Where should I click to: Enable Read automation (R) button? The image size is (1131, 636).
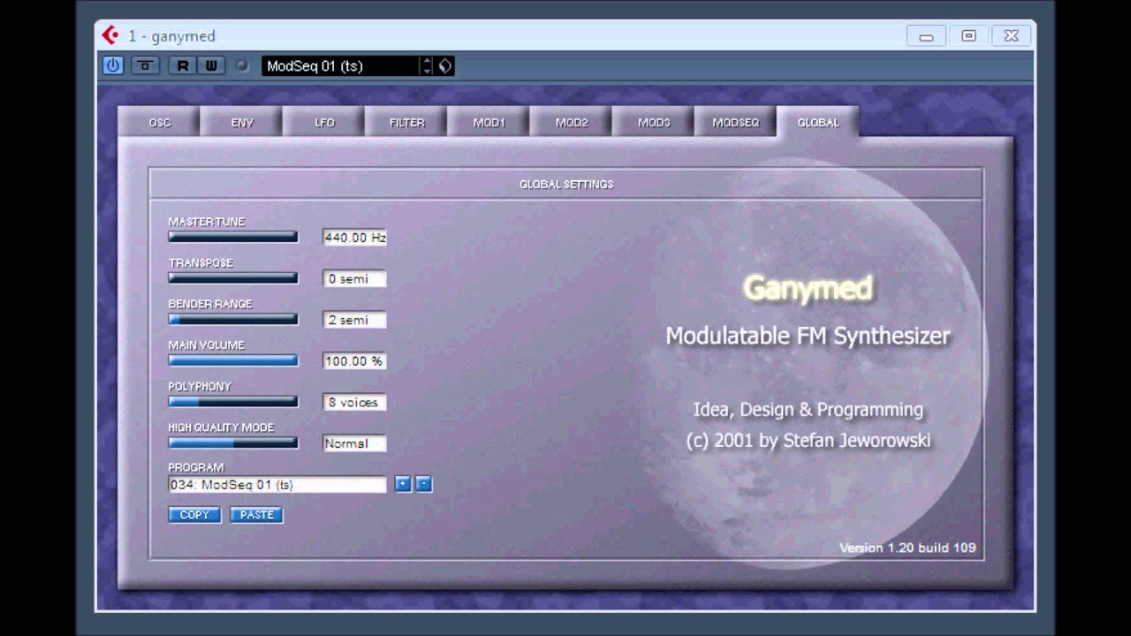(183, 65)
